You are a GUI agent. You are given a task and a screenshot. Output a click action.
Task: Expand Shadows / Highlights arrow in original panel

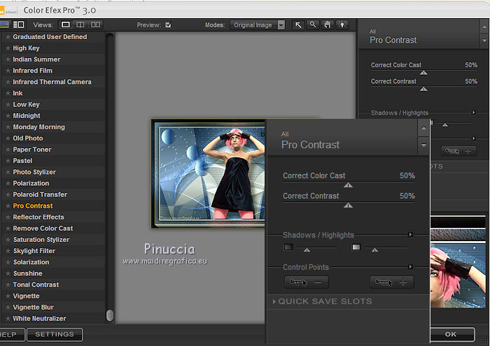(473, 113)
